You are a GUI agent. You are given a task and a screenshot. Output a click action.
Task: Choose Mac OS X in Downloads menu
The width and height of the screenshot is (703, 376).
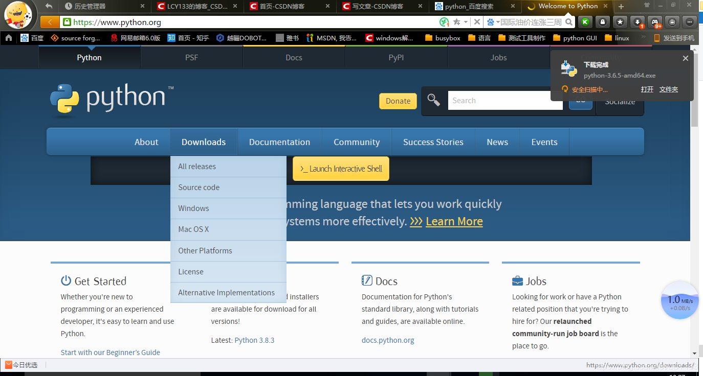click(228, 229)
